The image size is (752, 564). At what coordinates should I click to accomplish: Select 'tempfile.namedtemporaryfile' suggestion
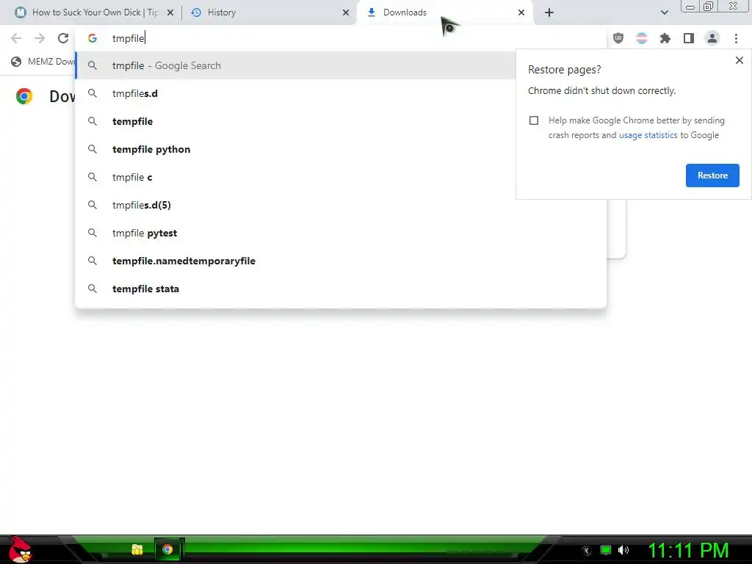point(341,261)
